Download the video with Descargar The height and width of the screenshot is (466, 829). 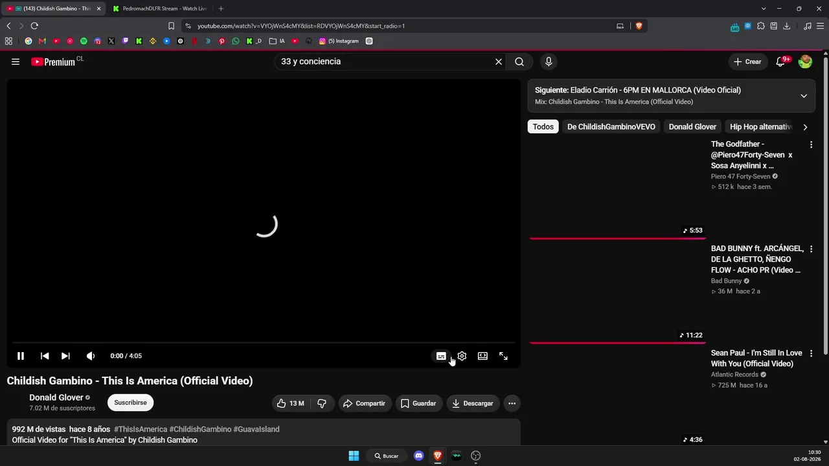(473, 403)
